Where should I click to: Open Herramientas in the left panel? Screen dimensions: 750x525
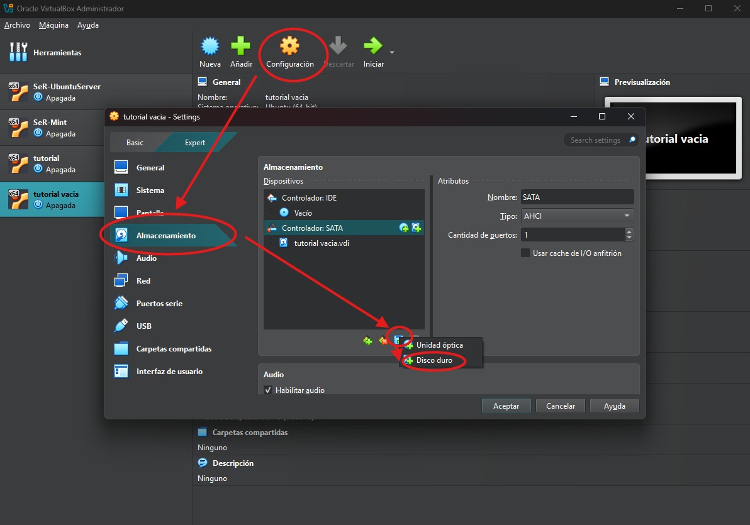click(x=96, y=53)
